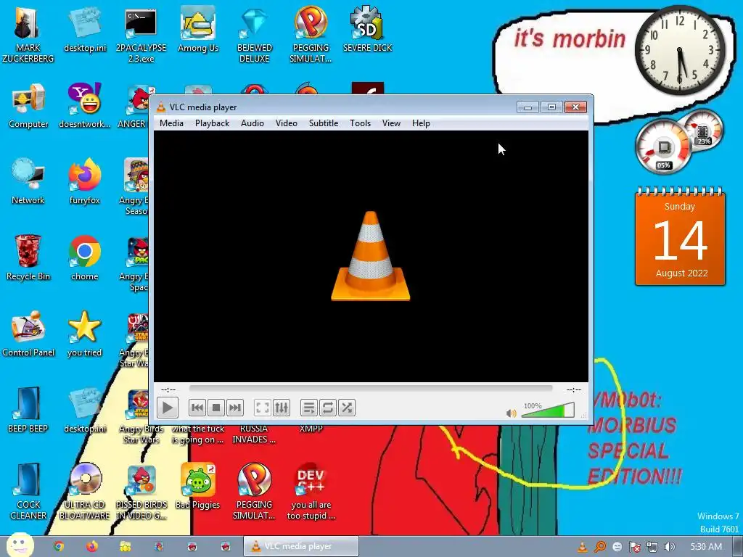The height and width of the screenshot is (557, 743).
Task: Open the Subtitle menu
Action: [x=323, y=123]
